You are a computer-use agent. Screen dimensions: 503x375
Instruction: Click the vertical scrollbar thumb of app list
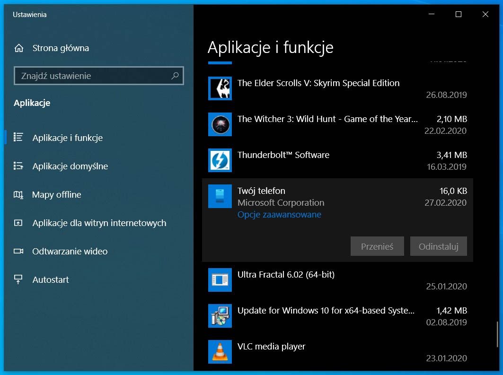coord(497,334)
